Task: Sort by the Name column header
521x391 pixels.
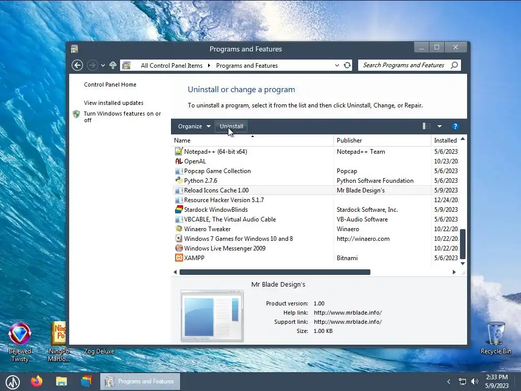Action: pyautogui.click(x=252, y=141)
